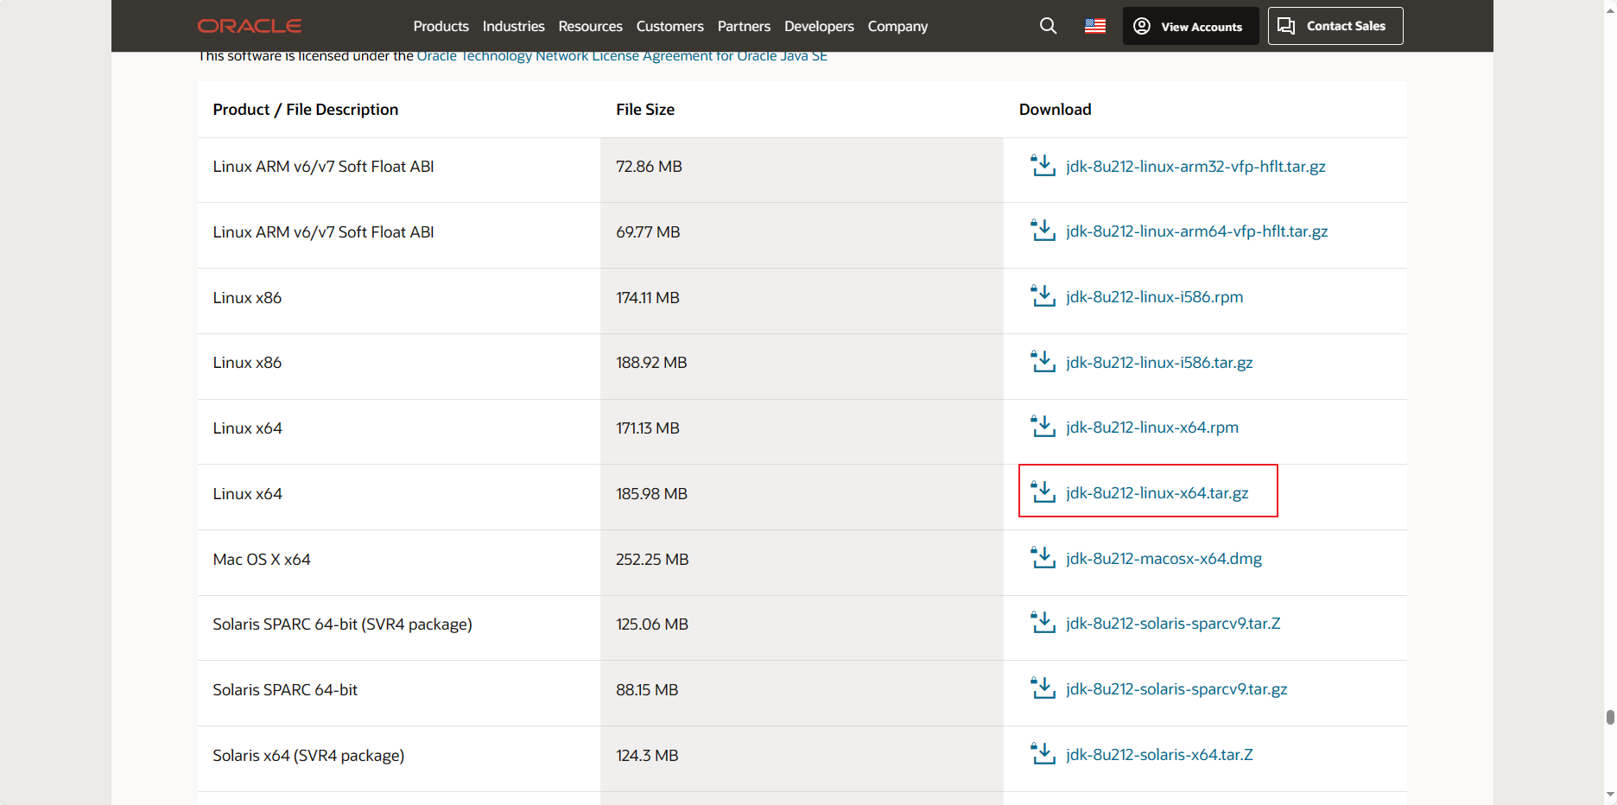Click the scrollbar down arrow

tap(1610, 795)
